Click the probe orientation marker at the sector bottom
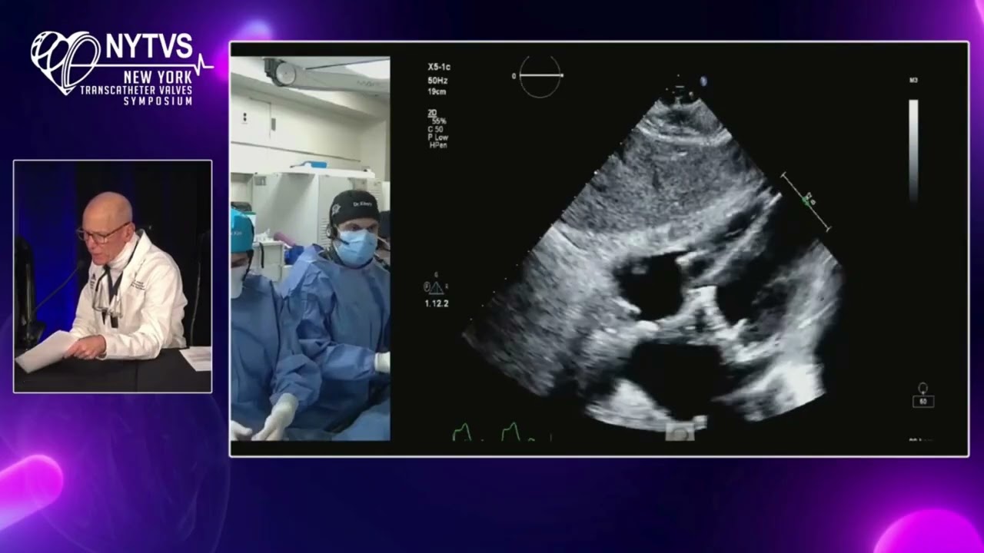The image size is (984, 553). [x=680, y=433]
